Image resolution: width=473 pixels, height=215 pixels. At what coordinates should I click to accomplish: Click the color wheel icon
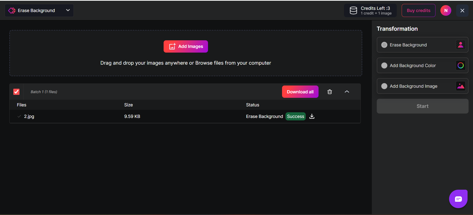point(460,66)
